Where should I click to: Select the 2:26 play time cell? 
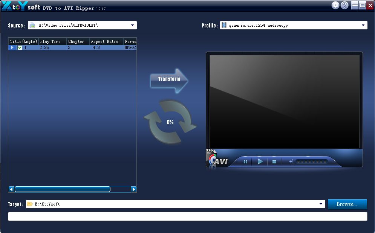click(44, 47)
